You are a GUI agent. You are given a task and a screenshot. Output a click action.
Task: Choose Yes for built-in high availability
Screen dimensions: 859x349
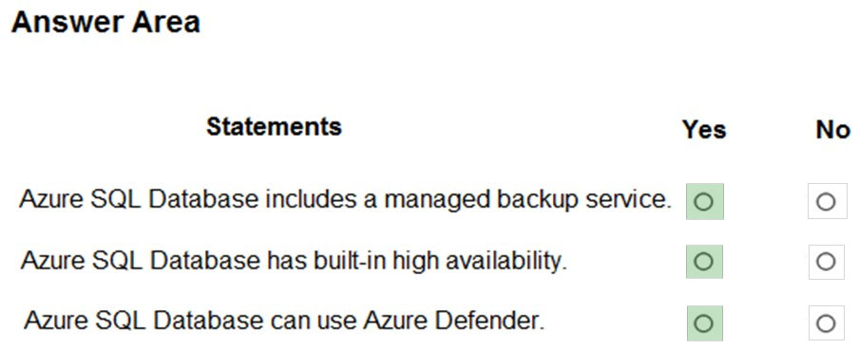click(x=704, y=262)
